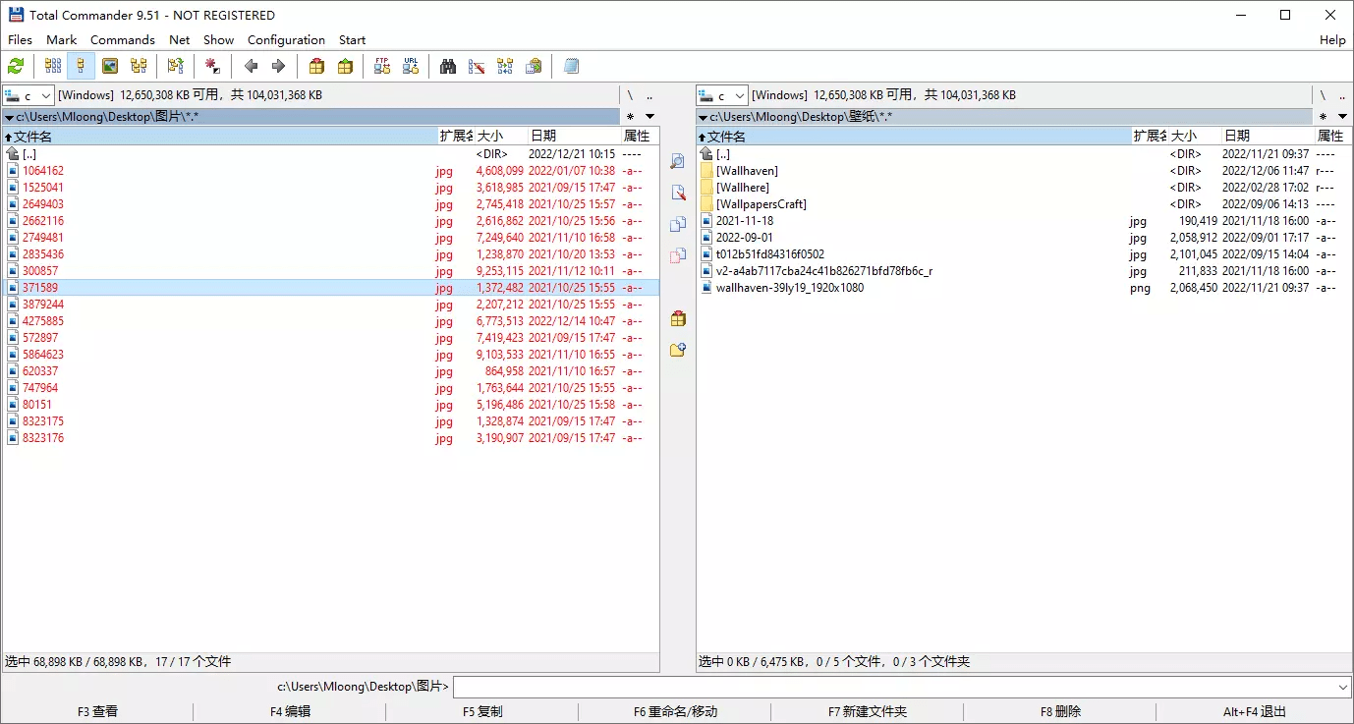Show thumbnails view via toolbar picture icon
The width and height of the screenshot is (1354, 724).
pyautogui.click(x=110, y=67)
